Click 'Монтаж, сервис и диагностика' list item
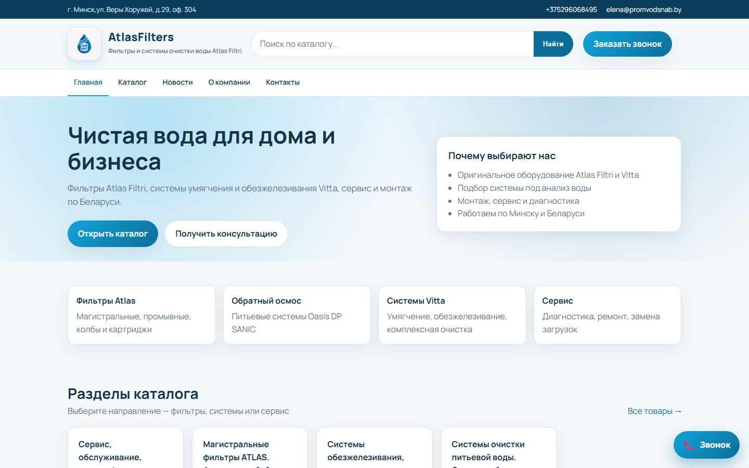749x468 pixels. point(518,201)
